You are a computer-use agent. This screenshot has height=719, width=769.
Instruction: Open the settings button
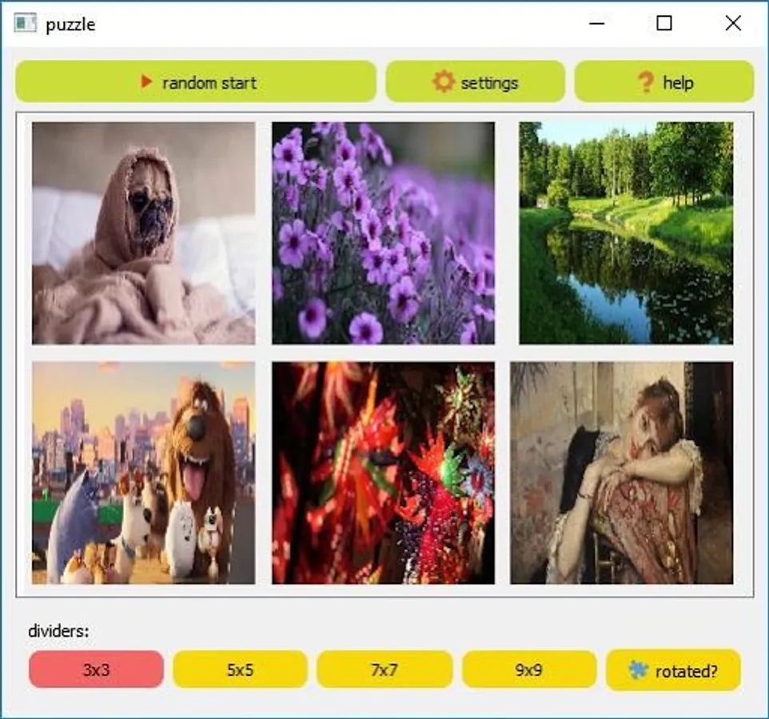pyautogui.click(x=476, y=81)
